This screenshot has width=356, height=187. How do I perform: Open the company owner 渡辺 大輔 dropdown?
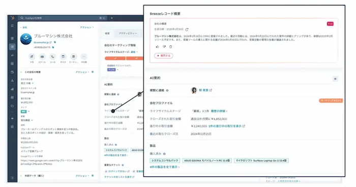(x=27, y=83)
